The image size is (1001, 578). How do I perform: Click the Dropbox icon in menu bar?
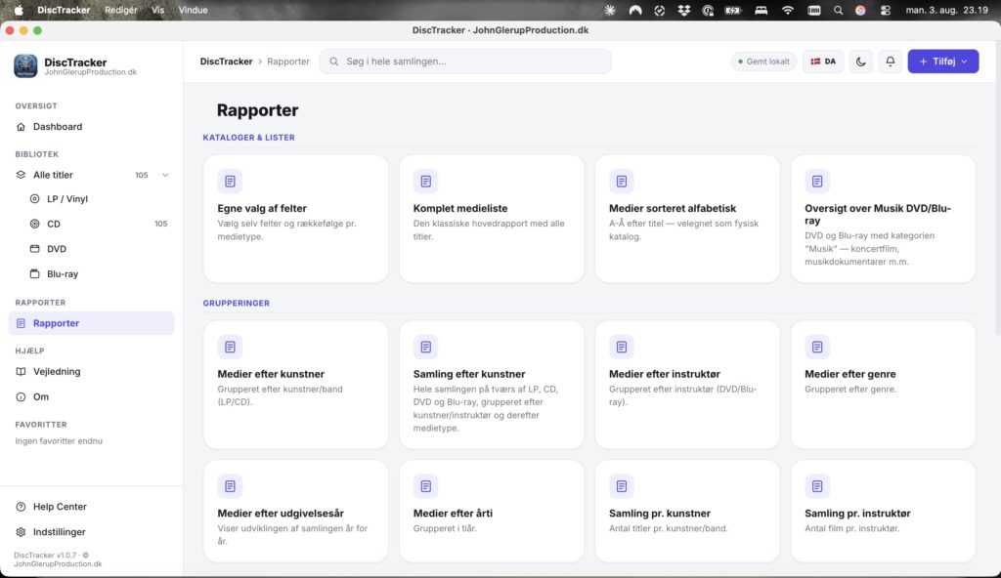coord(683,10)
